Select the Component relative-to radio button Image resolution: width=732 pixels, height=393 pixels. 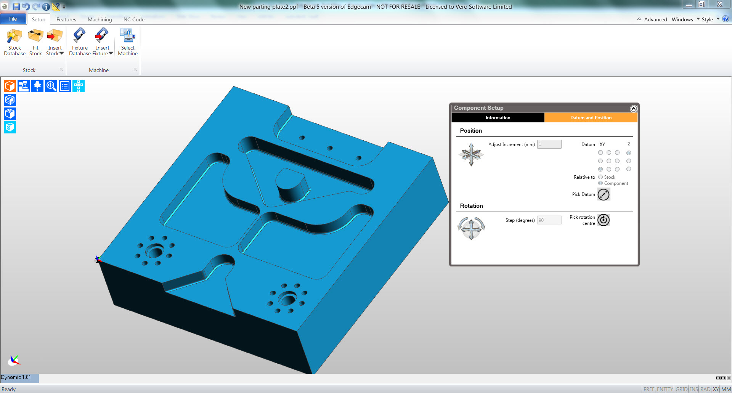(600, 183)
